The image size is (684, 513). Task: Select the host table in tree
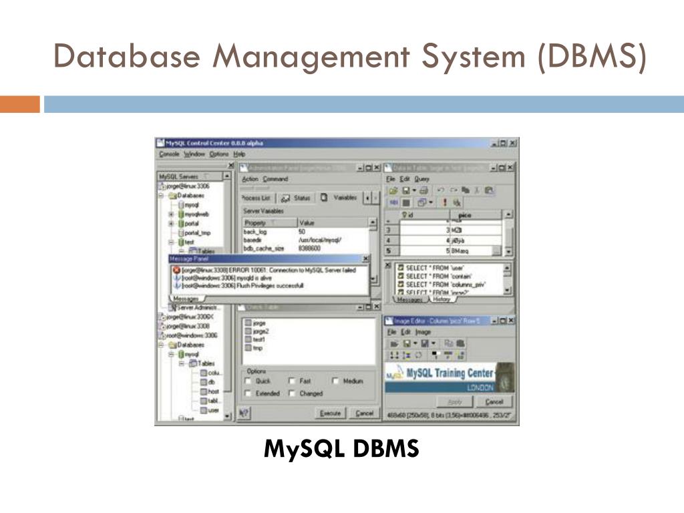click(x=210, y=391)
